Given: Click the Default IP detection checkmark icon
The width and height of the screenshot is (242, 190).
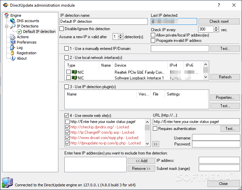Looking at the screenshot, I should [19, 31].
